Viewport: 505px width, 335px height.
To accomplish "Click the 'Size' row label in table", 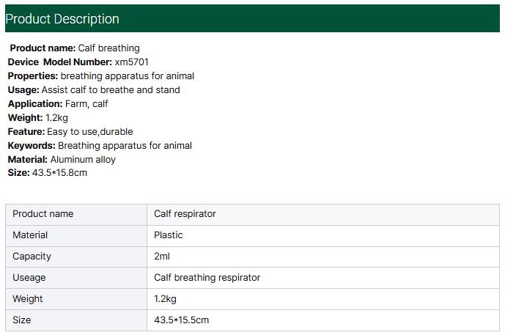I will click(x=22, y=320).
